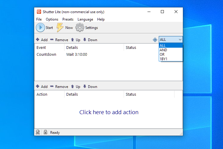This screenshot has height=149, width=223.
Task: Click the Details header in actions list
Action: [x=94, y=94]
